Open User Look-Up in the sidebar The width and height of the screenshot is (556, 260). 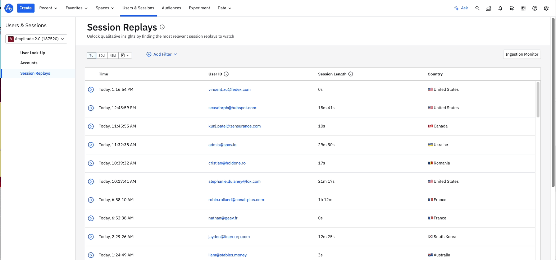click(33, 53)
